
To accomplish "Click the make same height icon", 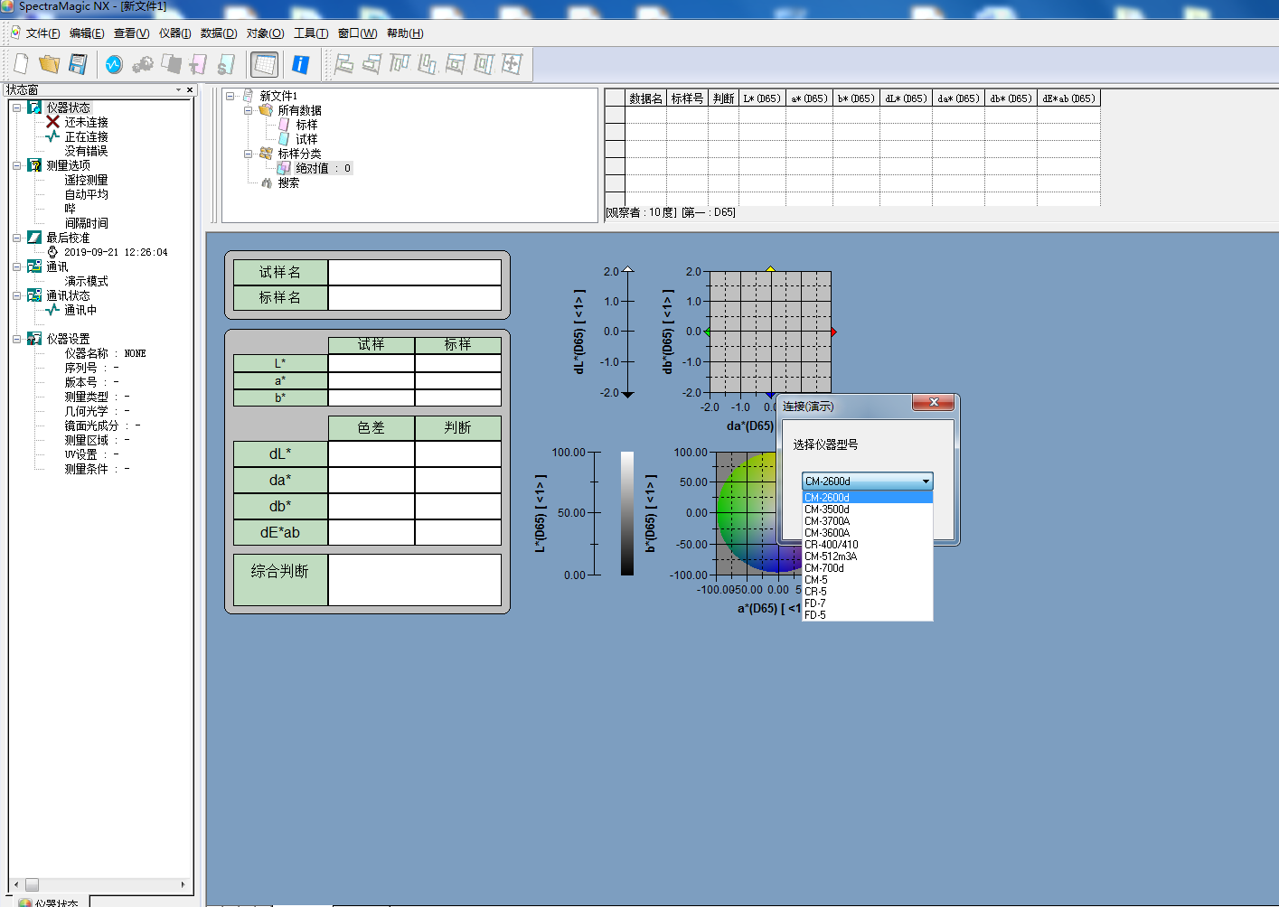I will [x=484, y=64].
